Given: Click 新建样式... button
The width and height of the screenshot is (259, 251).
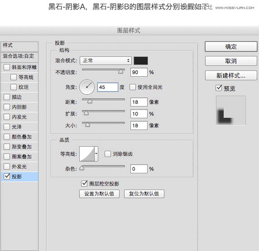Looking at the screenshot, I should tap(231, 75).
